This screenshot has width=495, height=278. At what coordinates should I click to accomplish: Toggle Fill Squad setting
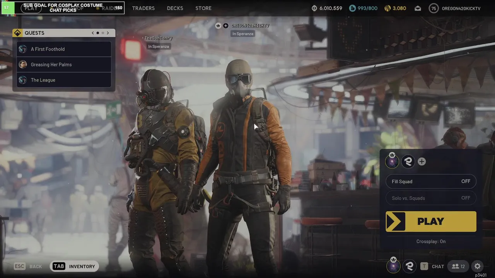(x=431, y=181)
